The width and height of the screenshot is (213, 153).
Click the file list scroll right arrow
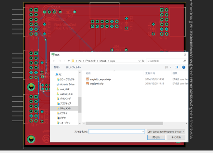(186, 123)
